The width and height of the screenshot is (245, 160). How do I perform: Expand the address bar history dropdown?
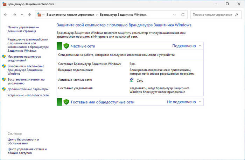pos(174,15)
